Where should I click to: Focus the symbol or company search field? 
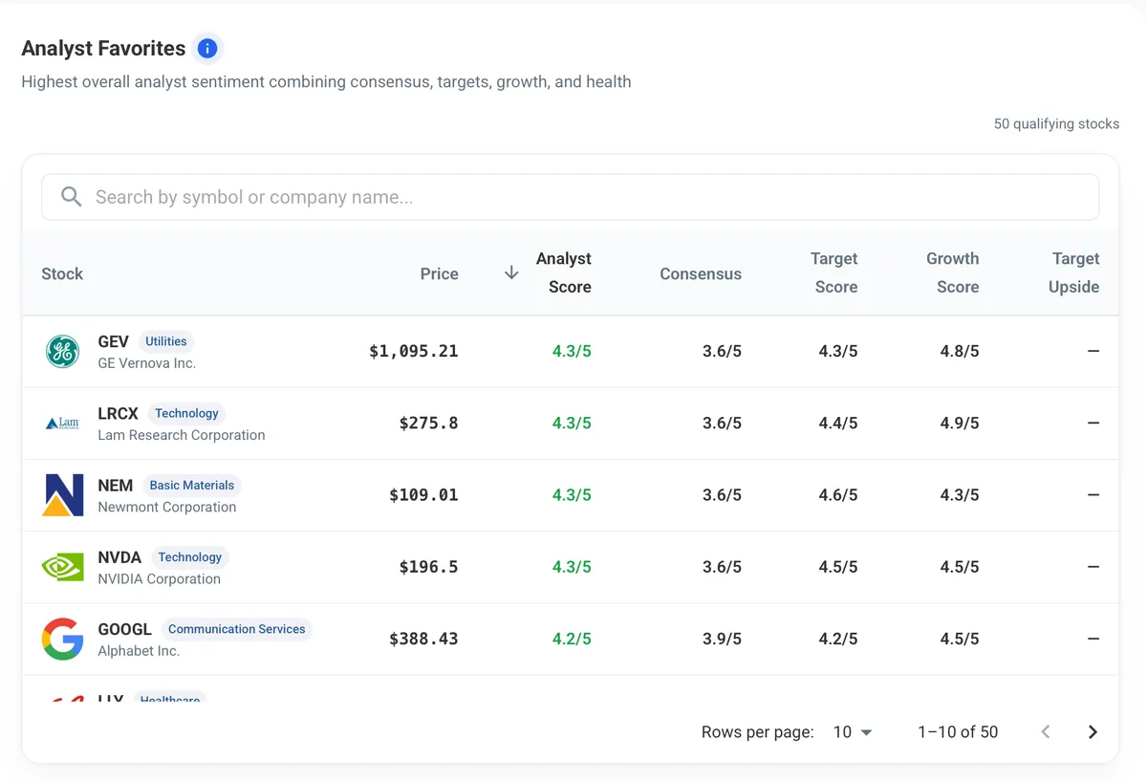[571, 197]
